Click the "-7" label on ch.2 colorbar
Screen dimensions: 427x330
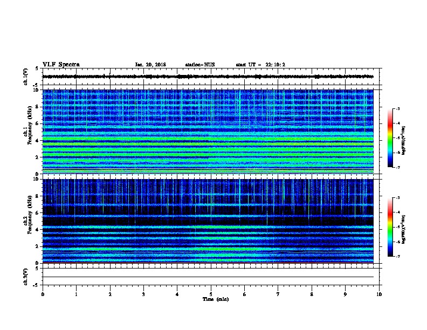pyautogui.click(x=398, y=256)
